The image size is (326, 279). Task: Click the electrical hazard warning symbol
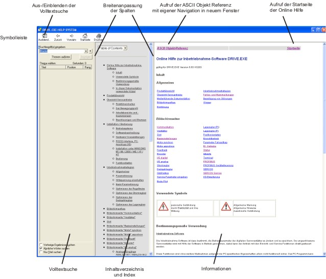click(164, 207)
